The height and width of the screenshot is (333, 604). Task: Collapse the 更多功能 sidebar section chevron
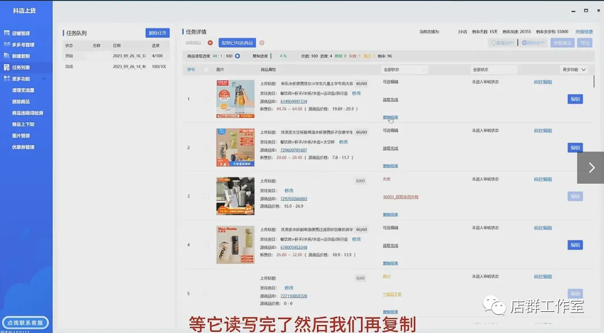(x=44, y=79)
